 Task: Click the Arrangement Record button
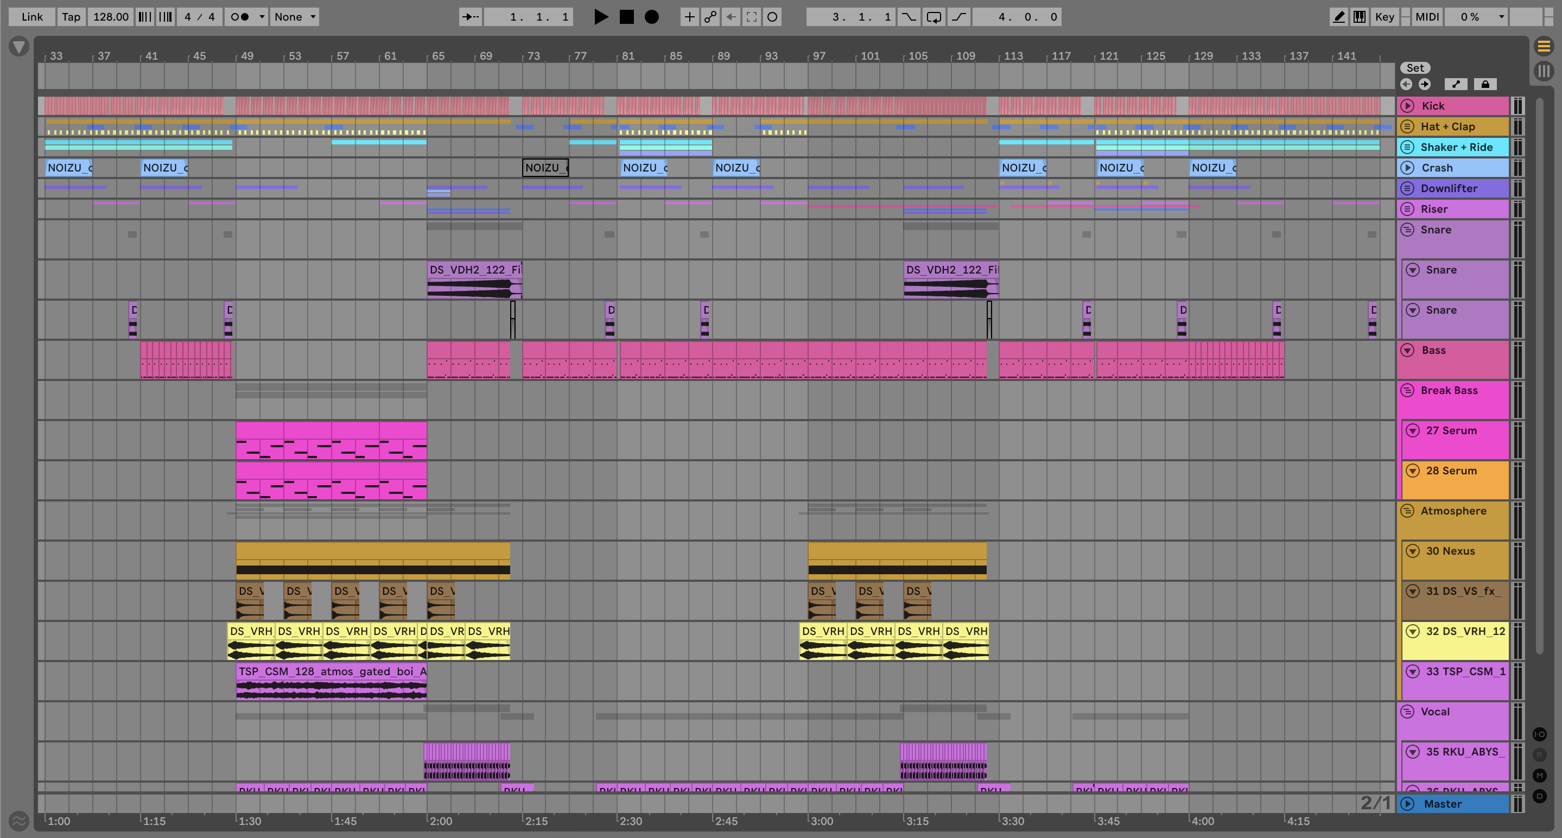[x=651, y=17]
